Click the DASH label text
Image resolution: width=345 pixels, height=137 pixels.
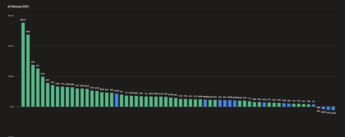82,86
